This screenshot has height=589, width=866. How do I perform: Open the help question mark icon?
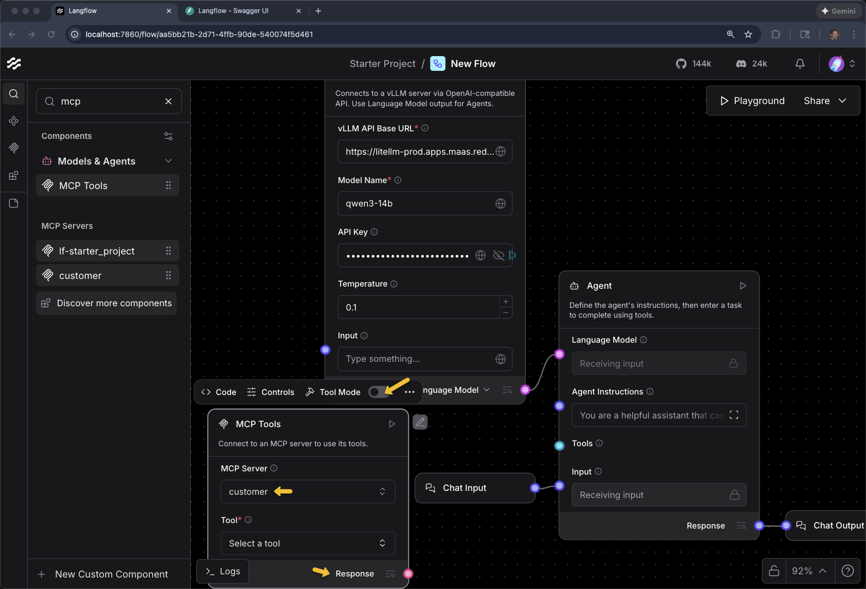point(847,570)
